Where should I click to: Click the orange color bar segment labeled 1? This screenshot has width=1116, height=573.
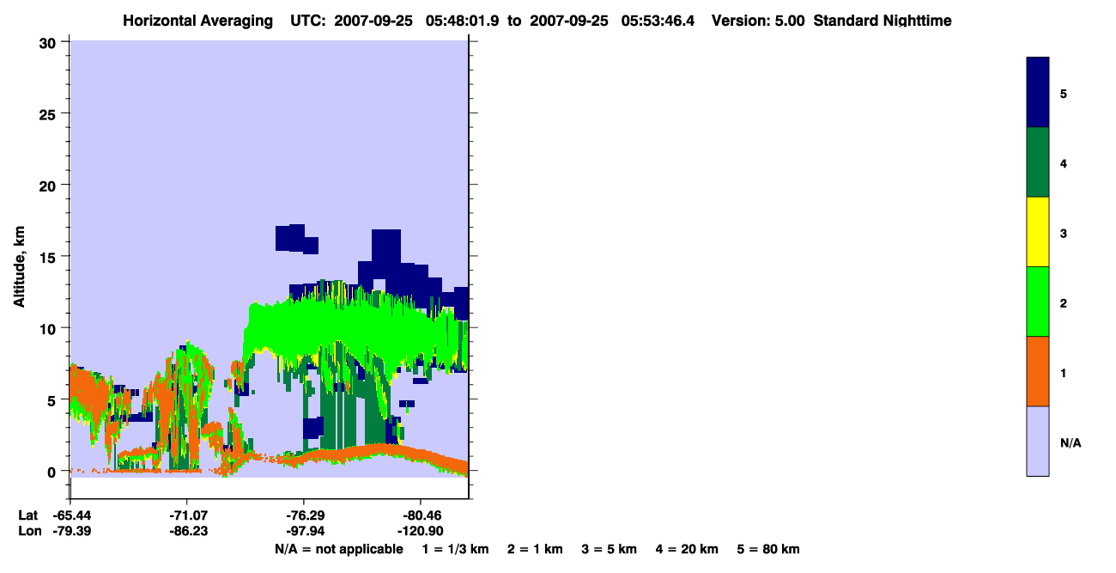1038,371
